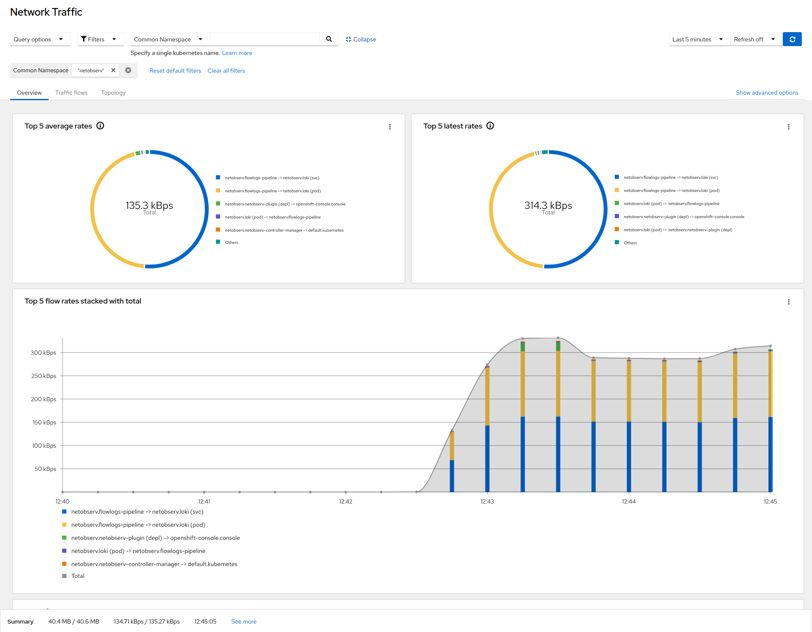Viewport: 812px width, 632px height.
Task: Open the Last 5 minutes time range dropdown
Action: (697, 39)
